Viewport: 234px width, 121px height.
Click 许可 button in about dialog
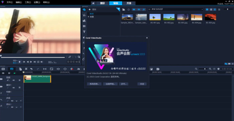click(x=124, y=84)
